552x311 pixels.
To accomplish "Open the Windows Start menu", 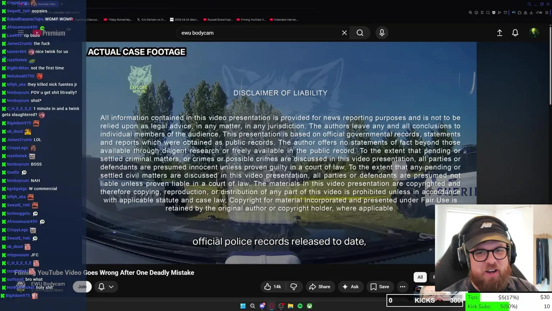I will click(243, 306).
